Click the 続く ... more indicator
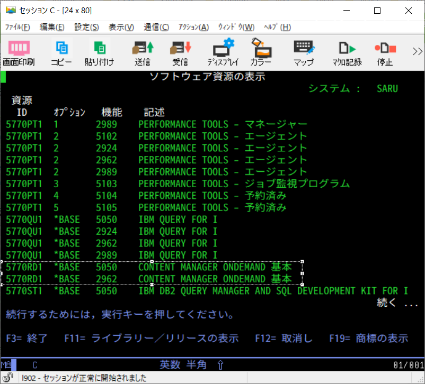425x384 pixels. tap(397, 303)
